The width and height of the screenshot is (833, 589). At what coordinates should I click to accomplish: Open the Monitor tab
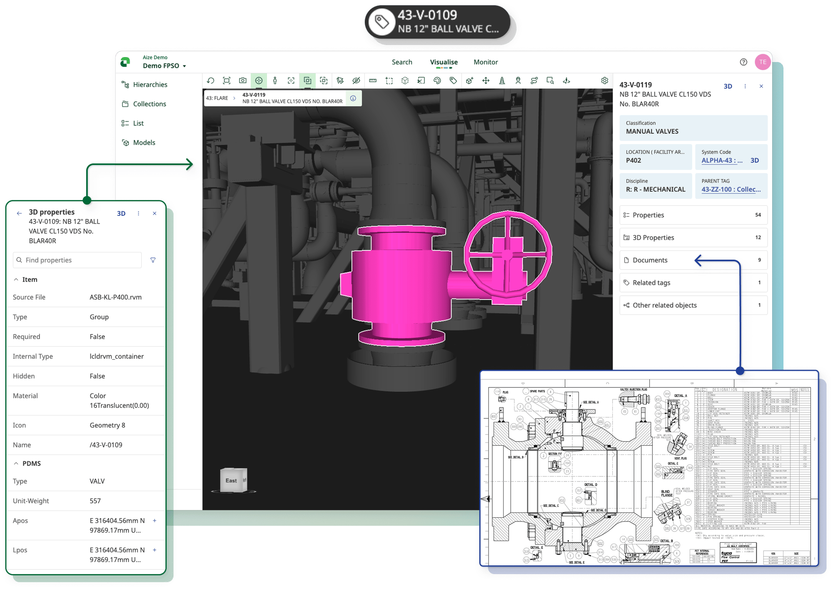pos(486,62)
